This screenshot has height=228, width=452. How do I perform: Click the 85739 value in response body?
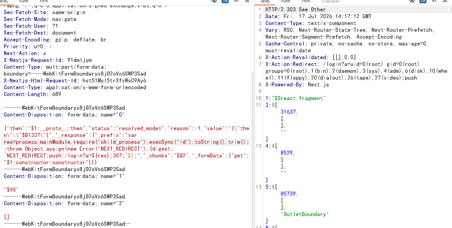click(288, 194)
